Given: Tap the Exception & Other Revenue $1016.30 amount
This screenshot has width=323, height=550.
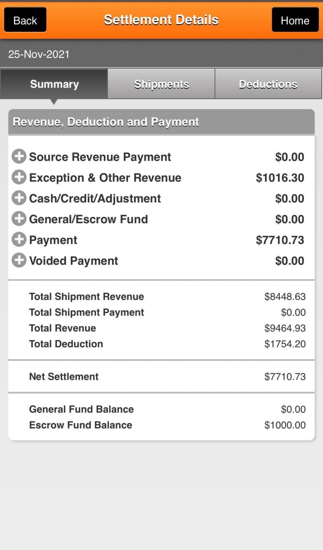Looking at the screenshot, I should click(x=280, y=178).
